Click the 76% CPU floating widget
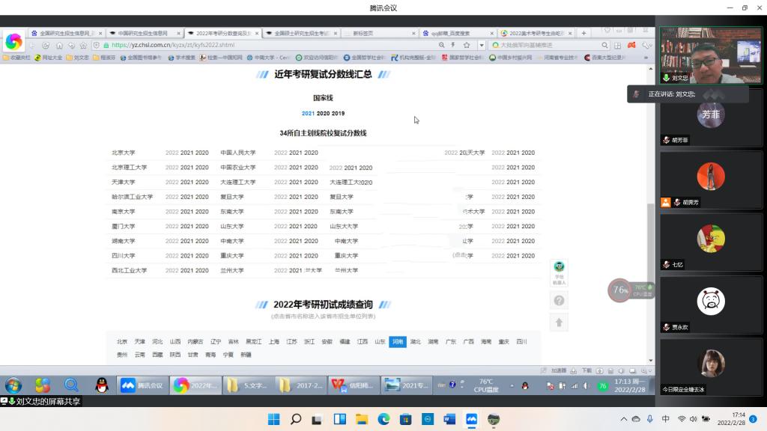This screenshot has width=767, height=431. (620, 290)
